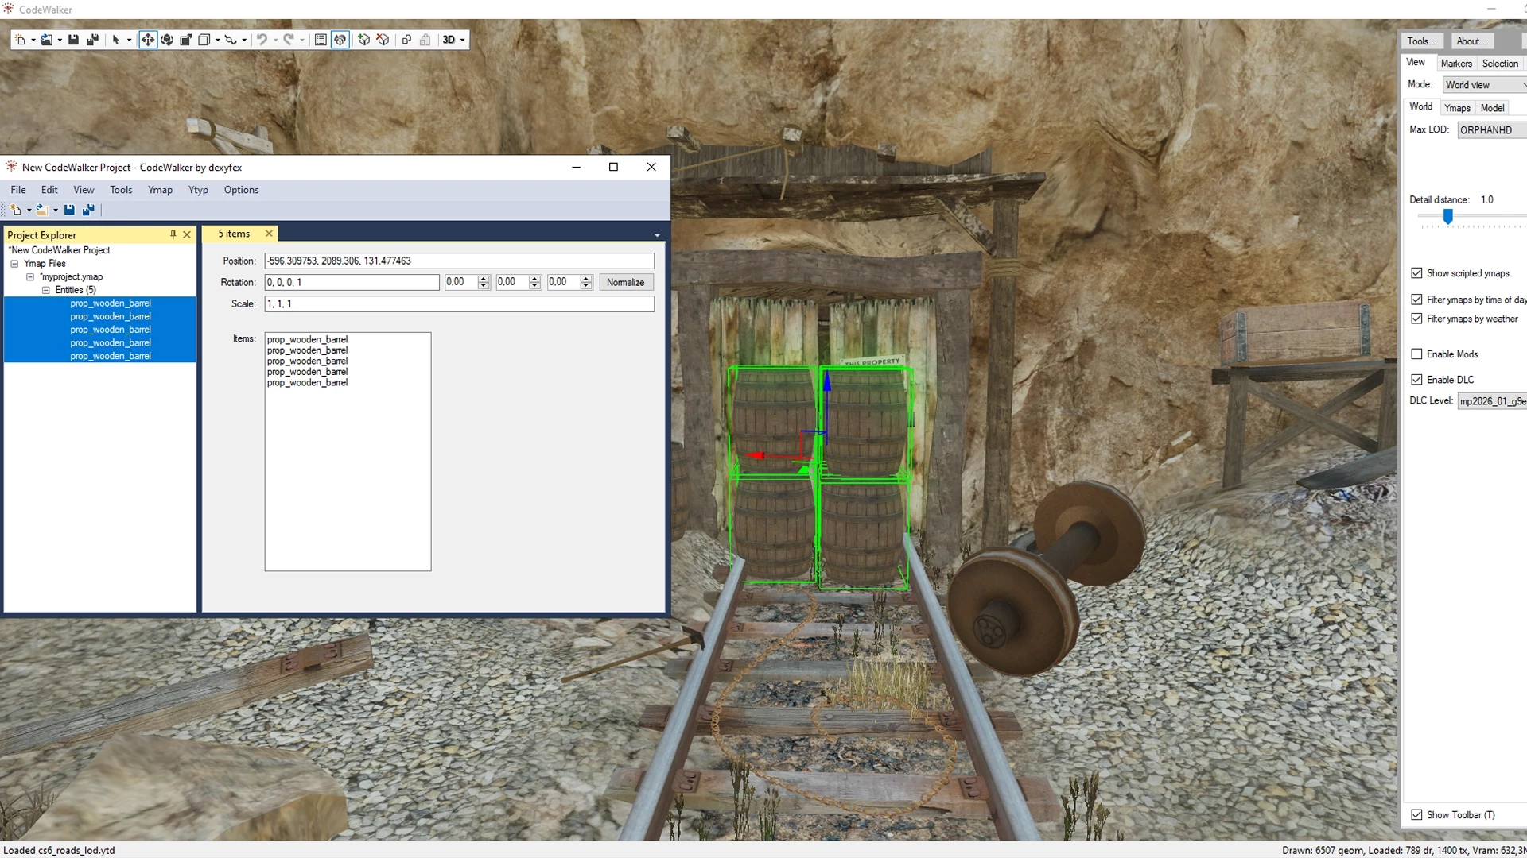Activate the Rotate widget tool
Image resolution: width=1527 pixels, height=858 pixels.
tap(167, 40)
